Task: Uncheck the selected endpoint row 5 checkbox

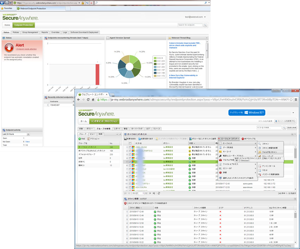Action: pyautogui.click(x=130, y=162)
